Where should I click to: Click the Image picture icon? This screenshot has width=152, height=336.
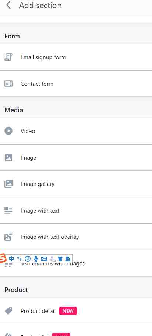(x=8, y=157)
